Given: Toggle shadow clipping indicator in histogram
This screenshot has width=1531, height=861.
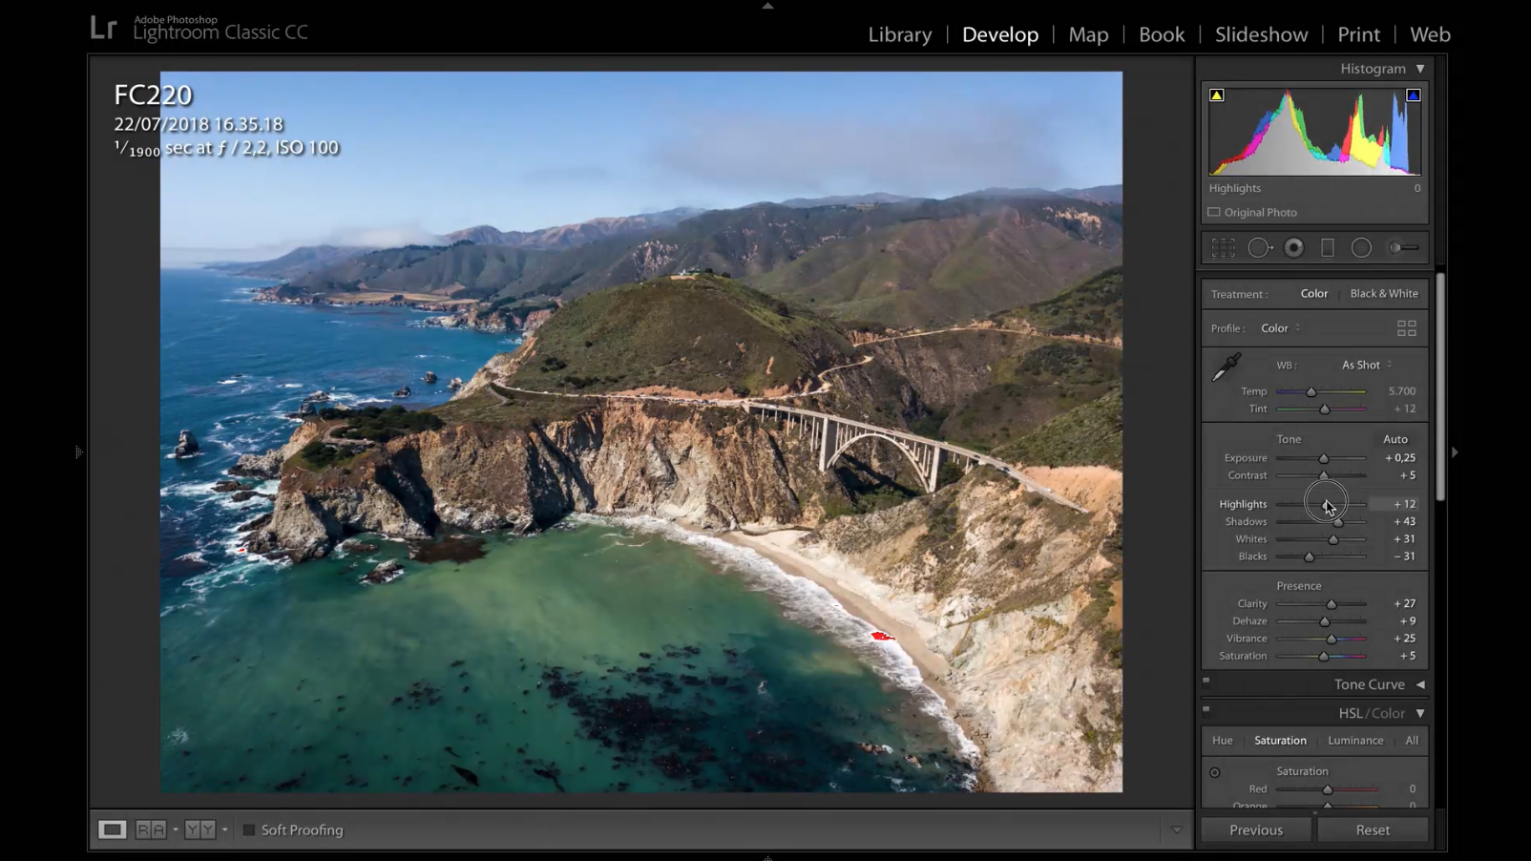Looking at the screenshot, I should tap(1216, 95).
